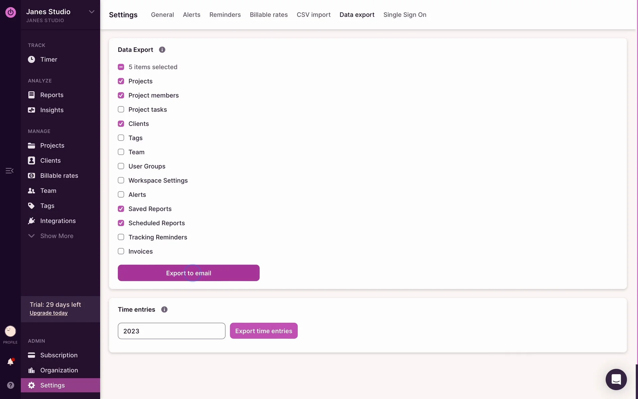Click the help question mark icon

pos(10,385)
